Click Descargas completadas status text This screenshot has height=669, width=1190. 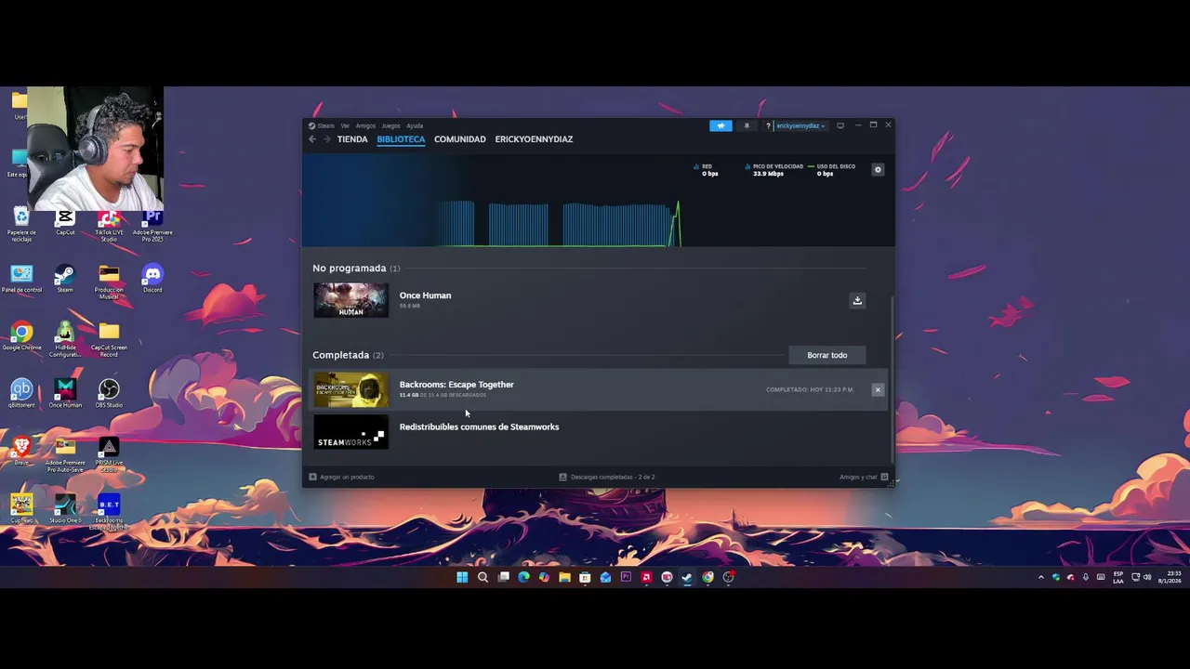(x=613, y=477)
